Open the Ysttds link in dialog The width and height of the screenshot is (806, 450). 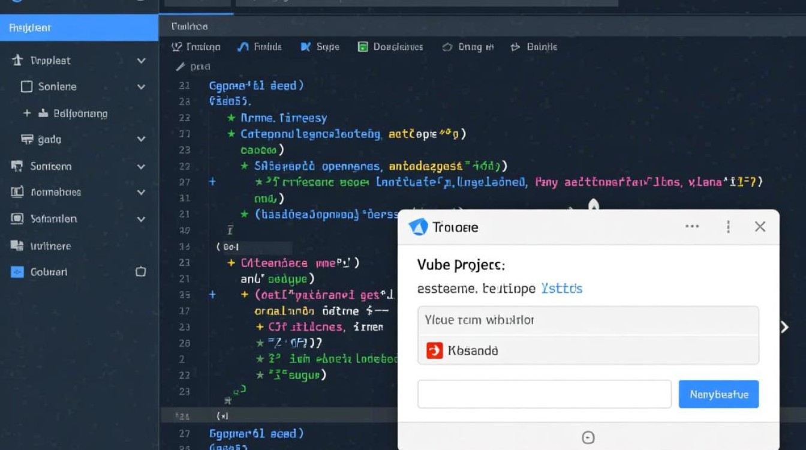561,289
